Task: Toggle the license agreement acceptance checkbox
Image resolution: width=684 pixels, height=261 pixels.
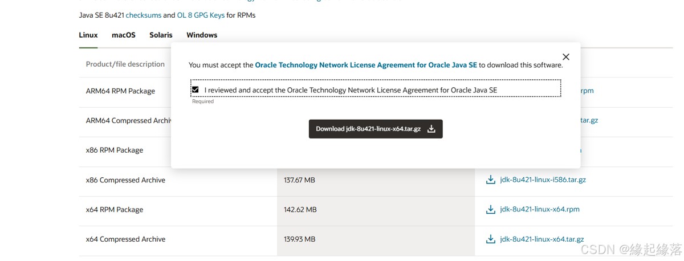Action: 196,90
